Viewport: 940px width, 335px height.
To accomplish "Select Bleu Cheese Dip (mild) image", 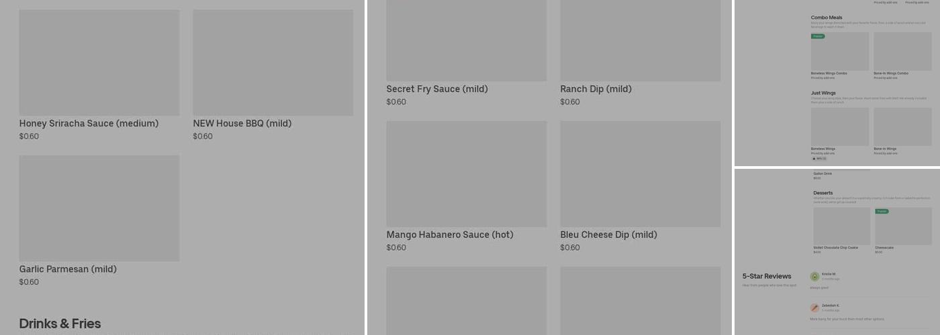I will click(x=640, y=174).
